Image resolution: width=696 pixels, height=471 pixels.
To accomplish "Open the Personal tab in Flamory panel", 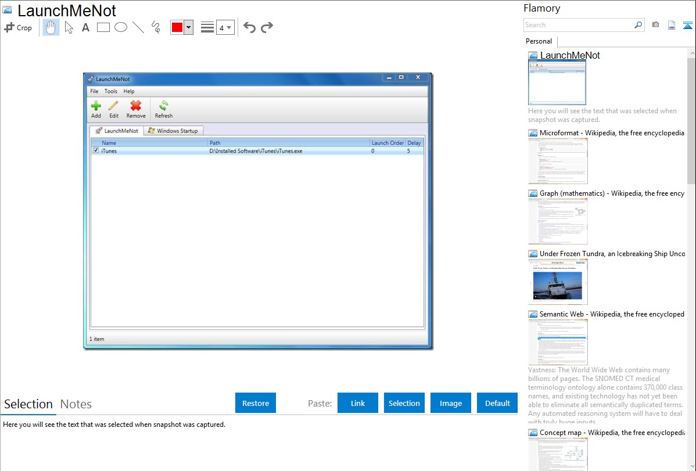I will (539, 41).
